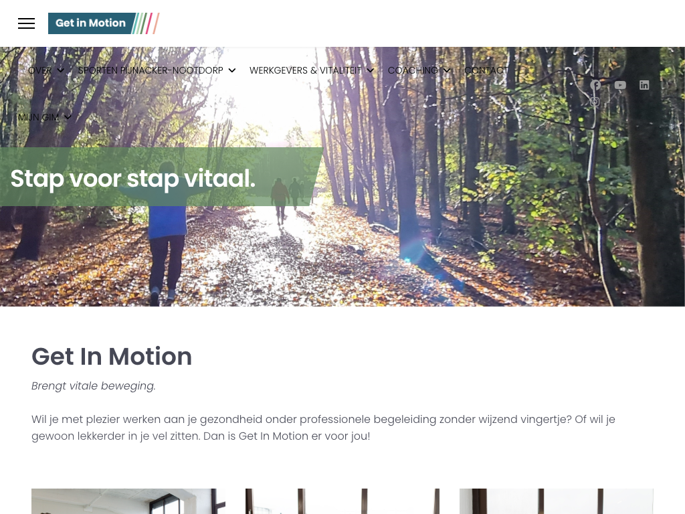The height and width of the screenshot is (514, 685).
Task: Expand the Coaching dropdown chevron
Action: [446, 70]
